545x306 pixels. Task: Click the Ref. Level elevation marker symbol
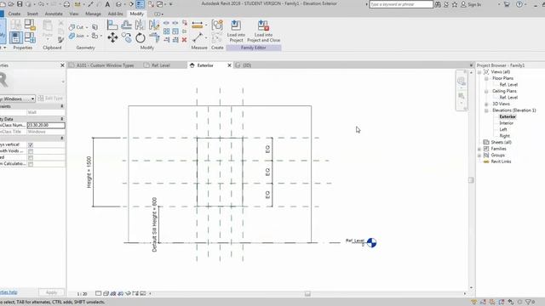371,242
